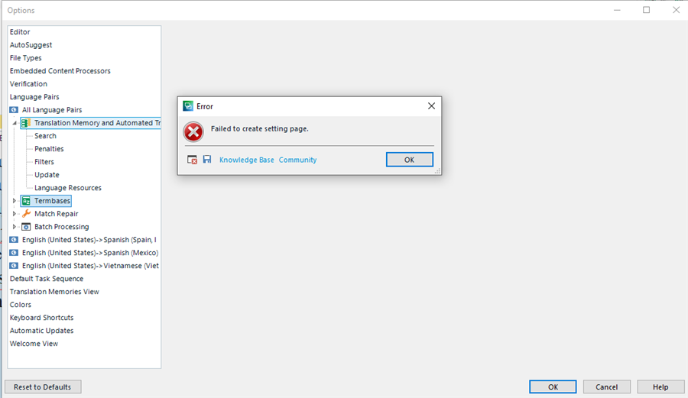Click the Help button
Viewport: 688px width, 398px height.
(x=660, y=387)
